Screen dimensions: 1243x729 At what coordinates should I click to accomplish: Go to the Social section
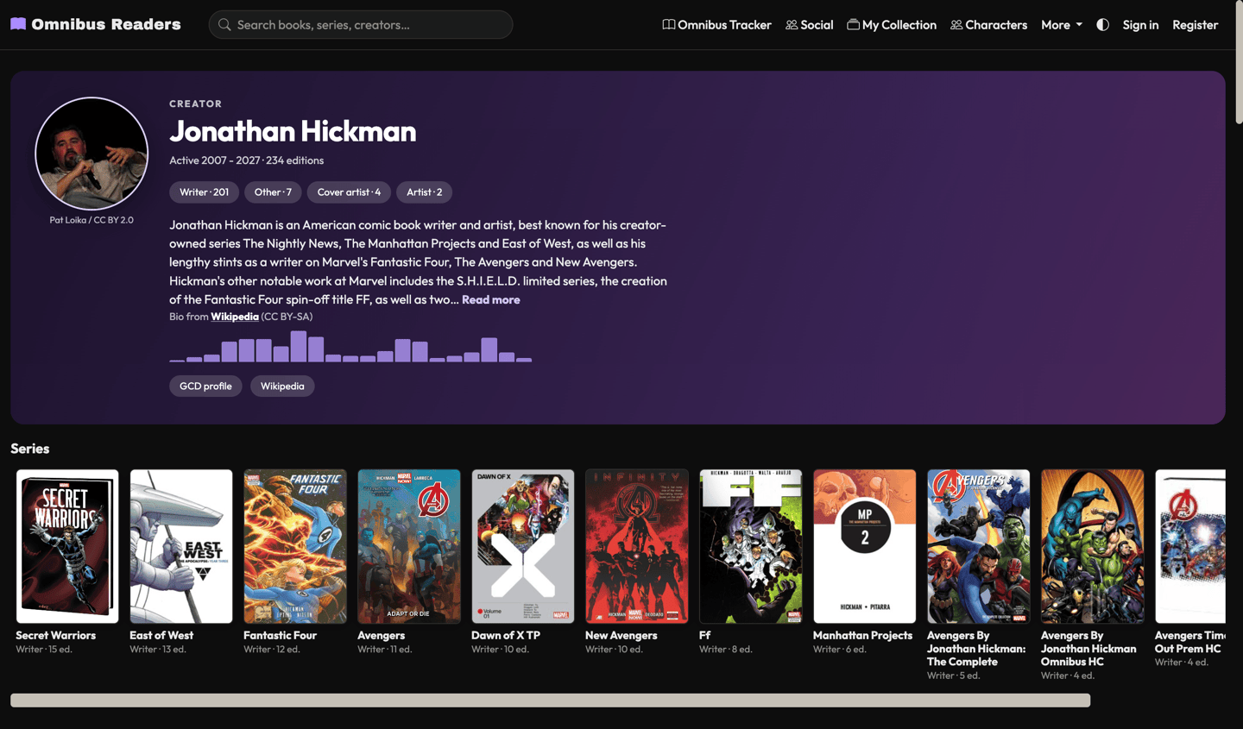[810, 25]
